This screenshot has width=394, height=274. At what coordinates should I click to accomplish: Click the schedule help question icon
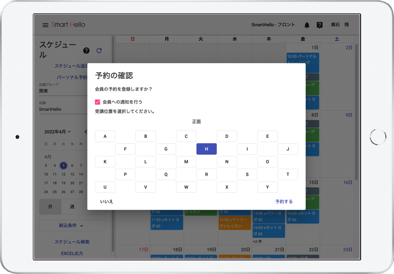point(86,51)
